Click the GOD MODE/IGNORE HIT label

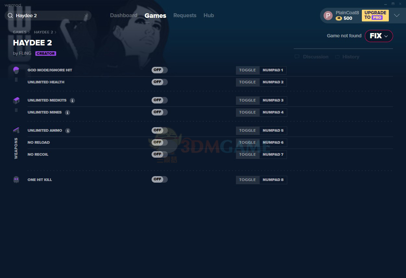tap(50, 70)
